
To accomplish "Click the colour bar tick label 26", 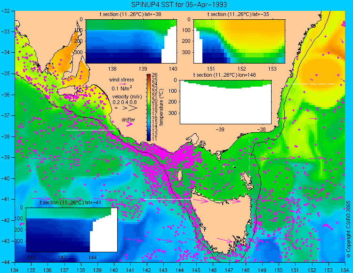I will [154, 75].
